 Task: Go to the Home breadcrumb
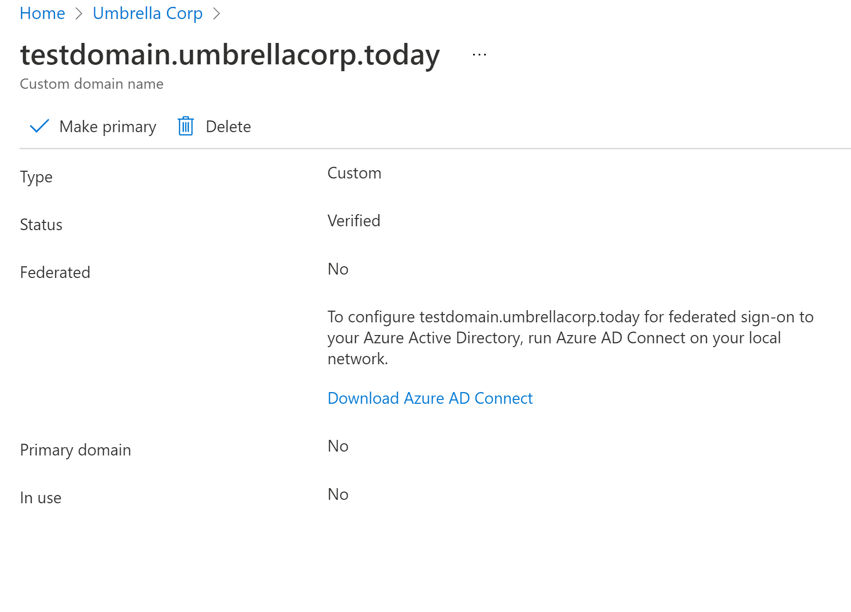point(42,13)
